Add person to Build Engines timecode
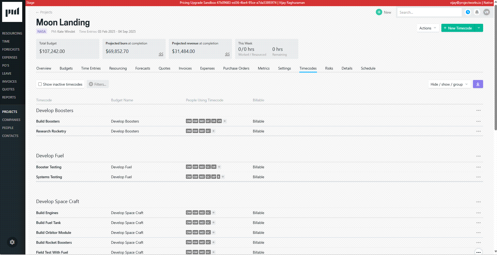The width and height of the screenshot is (497, 255). [213, 212]
